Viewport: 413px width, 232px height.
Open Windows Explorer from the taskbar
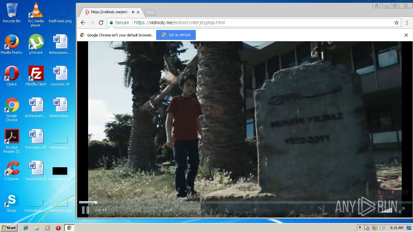click(36, 228)
